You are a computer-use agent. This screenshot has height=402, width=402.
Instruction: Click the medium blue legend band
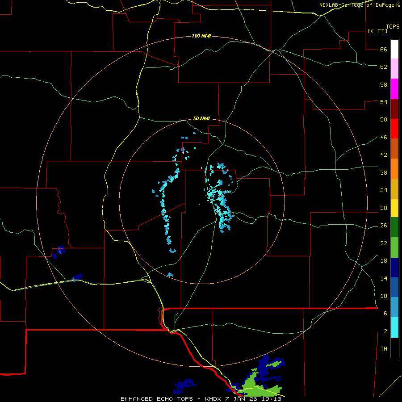pos(394,287)
